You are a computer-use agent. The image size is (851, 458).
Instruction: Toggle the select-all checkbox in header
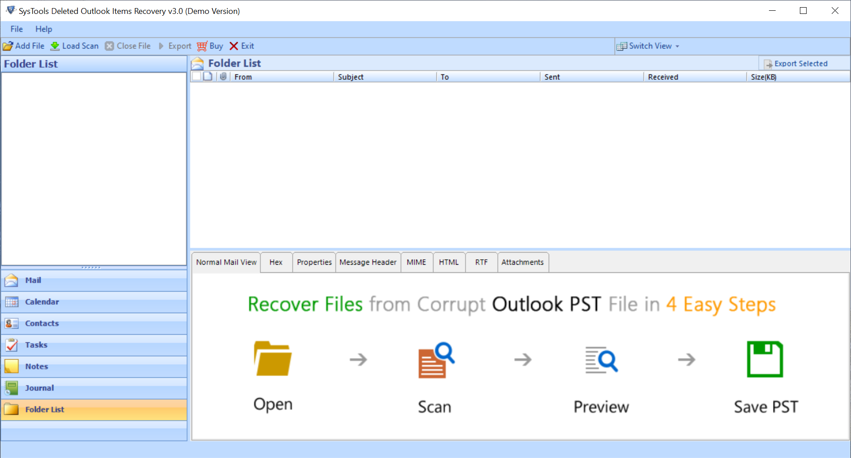[196, 77]
